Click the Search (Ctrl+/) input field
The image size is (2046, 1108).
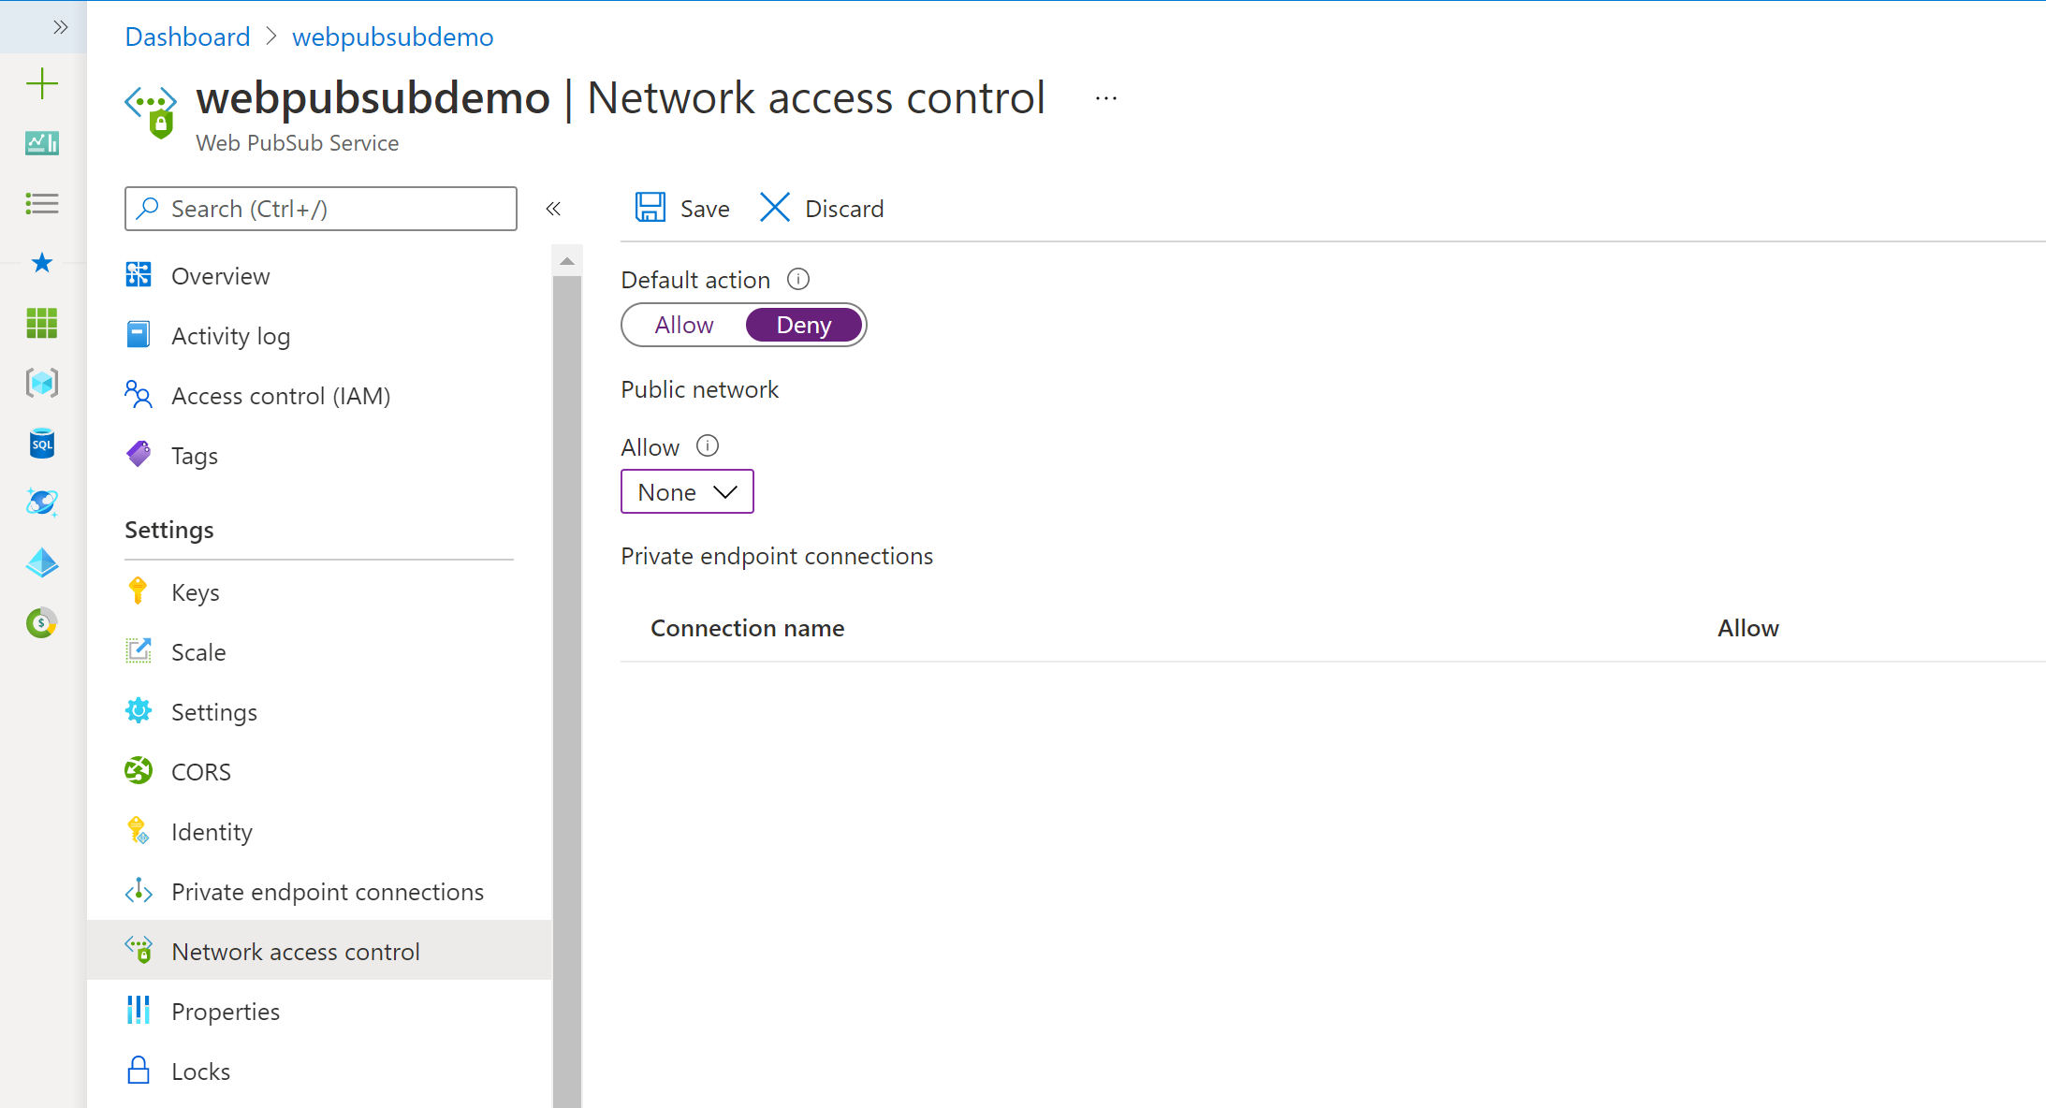[x=321, y=209]
